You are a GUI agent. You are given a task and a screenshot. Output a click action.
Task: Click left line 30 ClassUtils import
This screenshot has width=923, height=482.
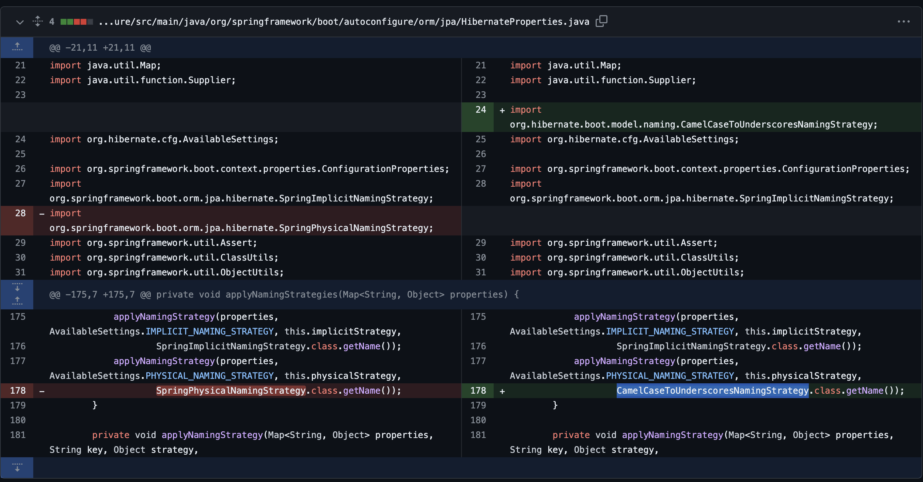coord(164,258)
